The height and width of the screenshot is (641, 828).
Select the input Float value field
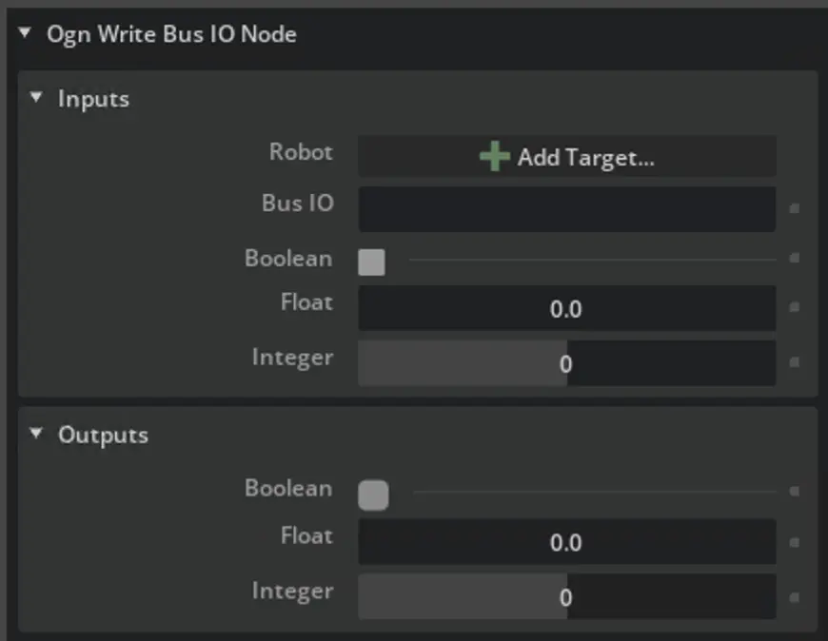pyautogui.click(x=566, y=308)
